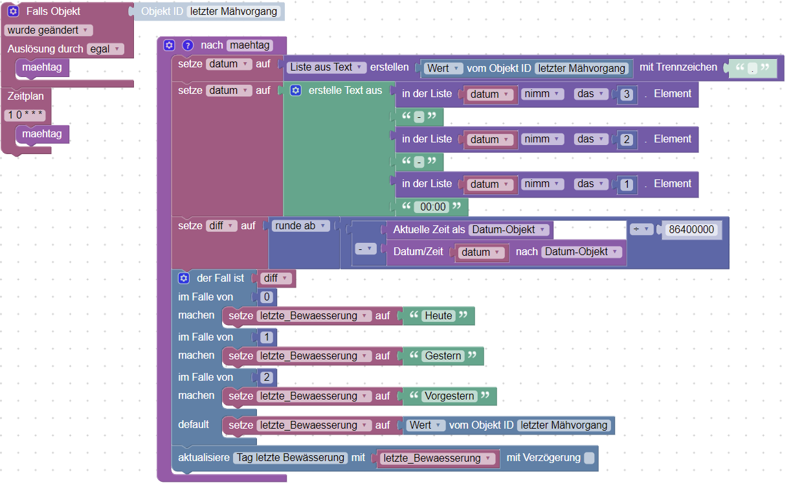Viewport: 791px width, 485px height.
Task: Open the minus operator dropdown in the diff calculation
Action: (366, 249)
